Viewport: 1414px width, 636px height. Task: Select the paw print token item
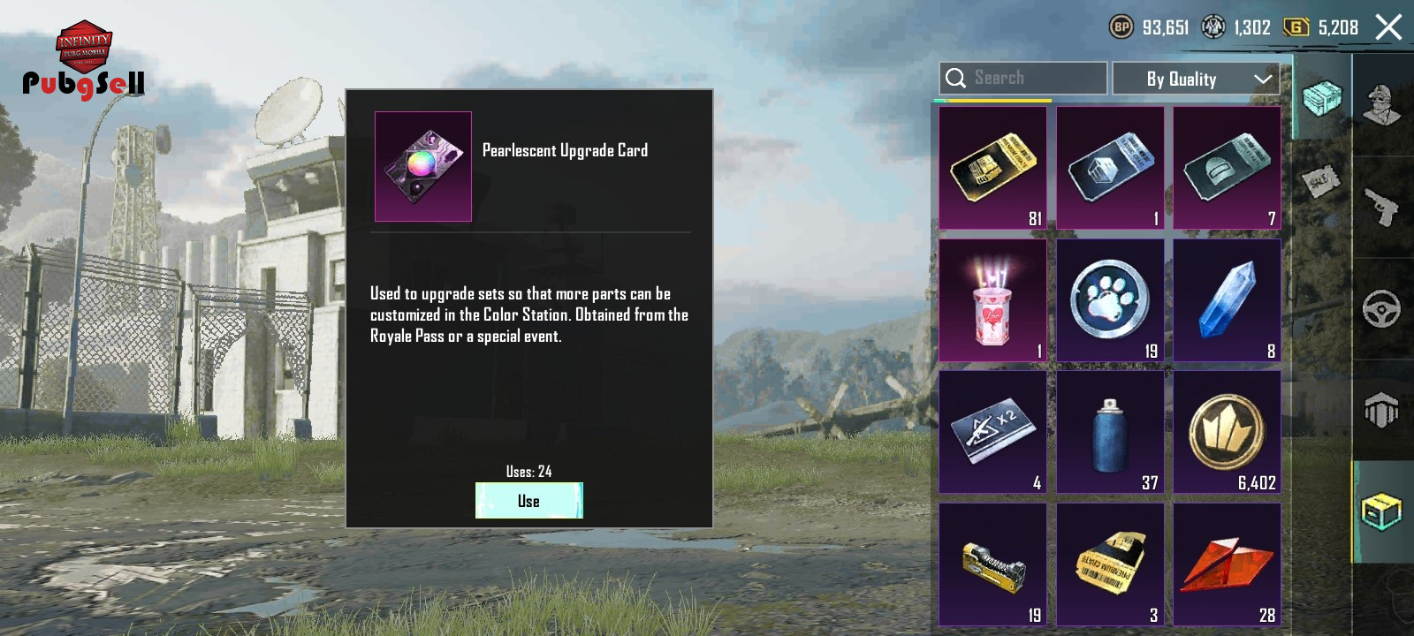coord(1110,300)
